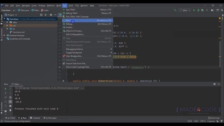
Task: Click the Debug bug icon in top toolbar
Action: (x=198, y=10)
